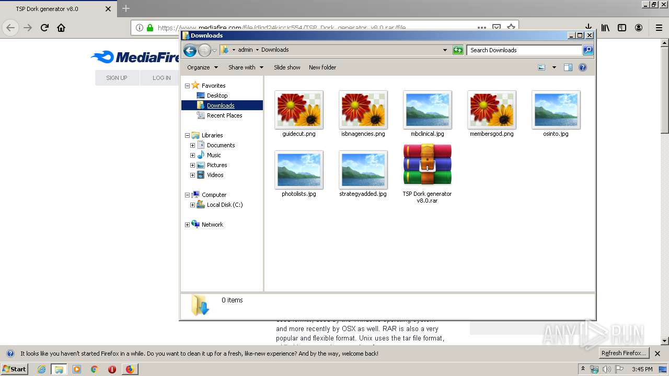669x376 pixels.
Task: Collapse the Favorites tree group
Action: [x=187, y=86]
